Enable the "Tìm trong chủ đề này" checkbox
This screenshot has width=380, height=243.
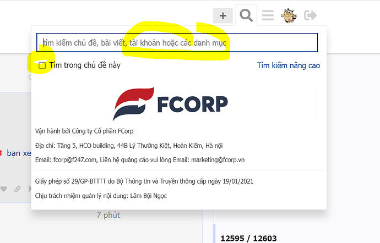(42, 65)
